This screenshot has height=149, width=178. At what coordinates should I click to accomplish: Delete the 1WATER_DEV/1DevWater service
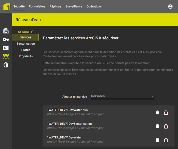pos(157,140)
